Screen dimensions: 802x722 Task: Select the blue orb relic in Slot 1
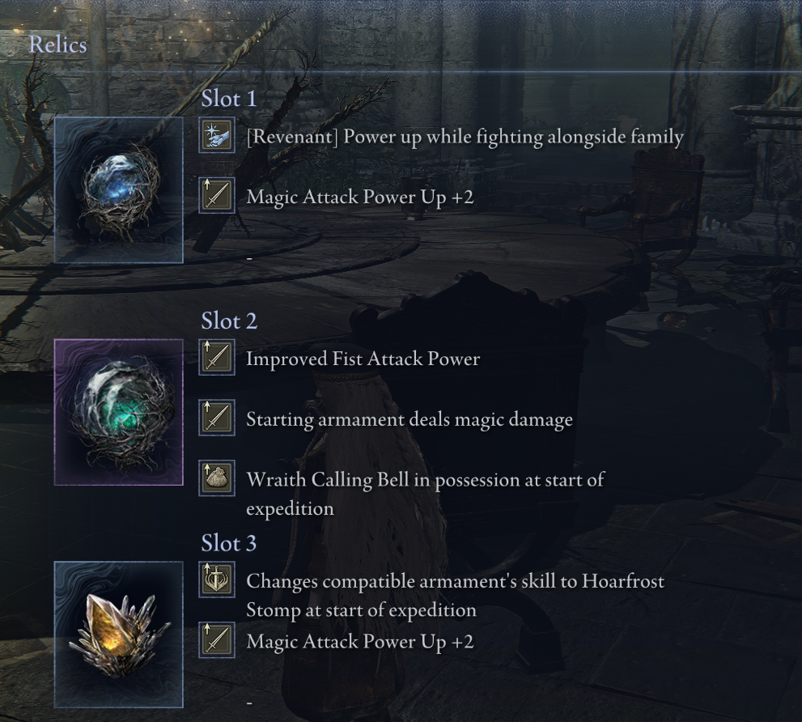[119, 190]
